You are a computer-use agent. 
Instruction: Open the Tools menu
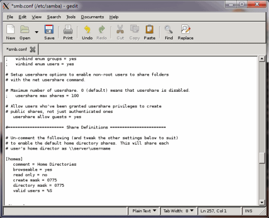(x=71, y=17)
